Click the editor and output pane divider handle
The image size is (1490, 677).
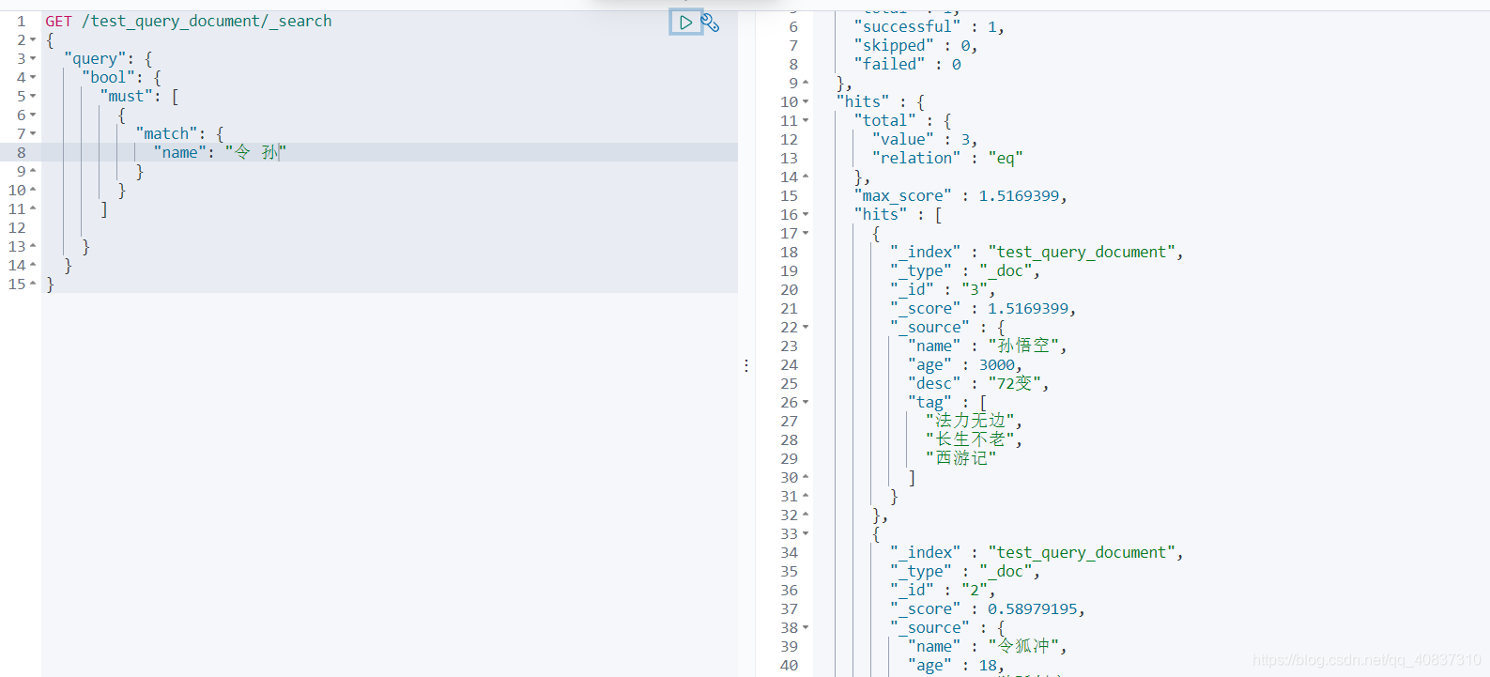coord(746,365)
